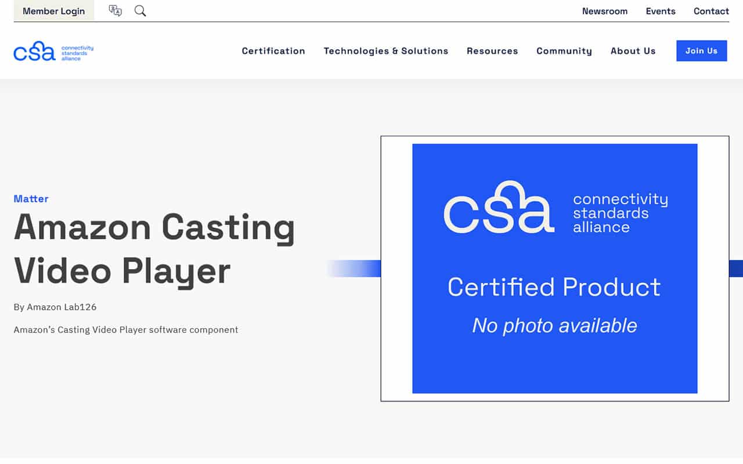The width and height of the screenshot is (743, 464).
Task: Open the Contact link
Action: click(711, 11)
